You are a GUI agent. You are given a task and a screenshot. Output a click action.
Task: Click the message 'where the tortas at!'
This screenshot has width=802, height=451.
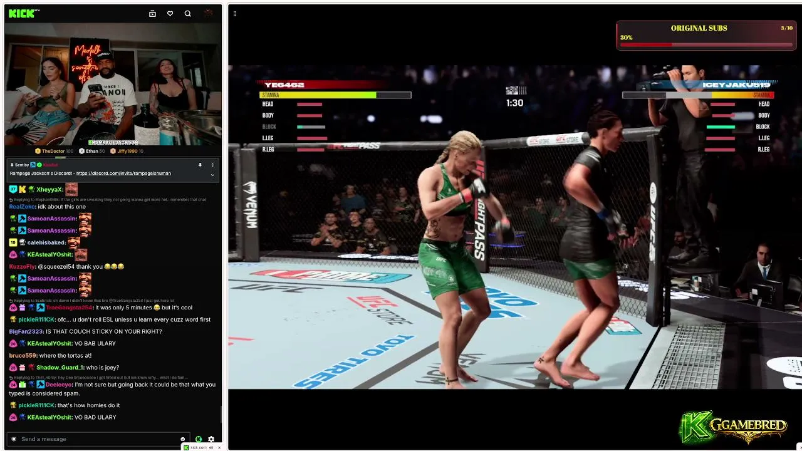65,355
